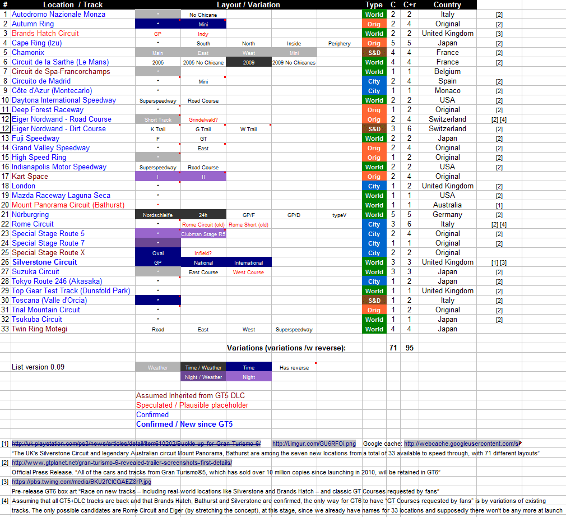Click the 'Clubman Stage R5' layout cell
The image size is (566, 517).
(x=203, y=234)
